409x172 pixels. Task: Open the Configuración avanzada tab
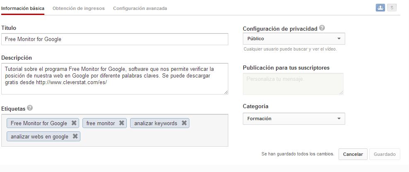(x=140, y=8)
